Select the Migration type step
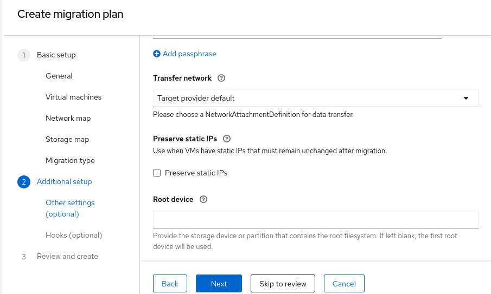491x294 pixels. point(70,161)
